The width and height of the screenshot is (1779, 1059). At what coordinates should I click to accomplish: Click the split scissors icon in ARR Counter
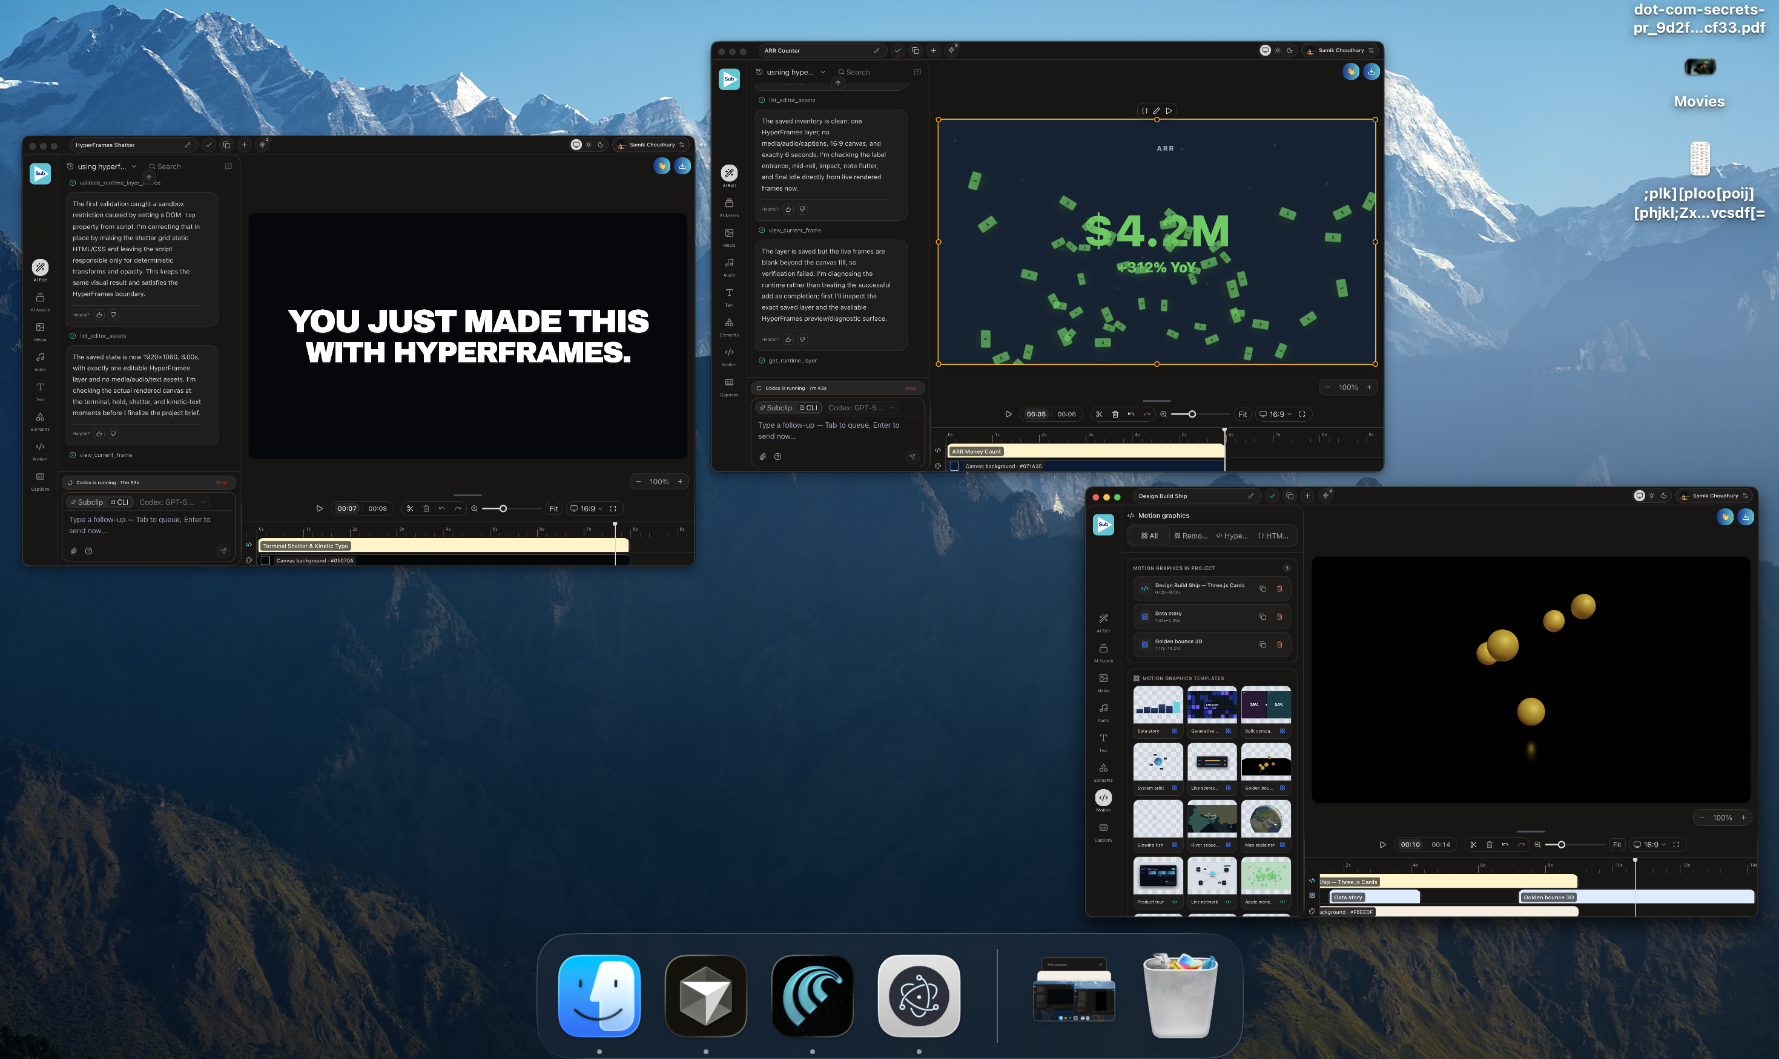click(x=1098, y=414)
